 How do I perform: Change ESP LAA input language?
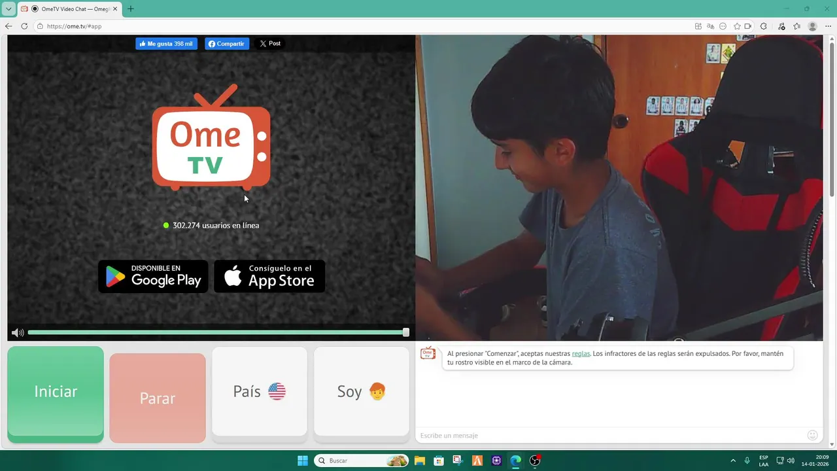[x=764, y=461]
